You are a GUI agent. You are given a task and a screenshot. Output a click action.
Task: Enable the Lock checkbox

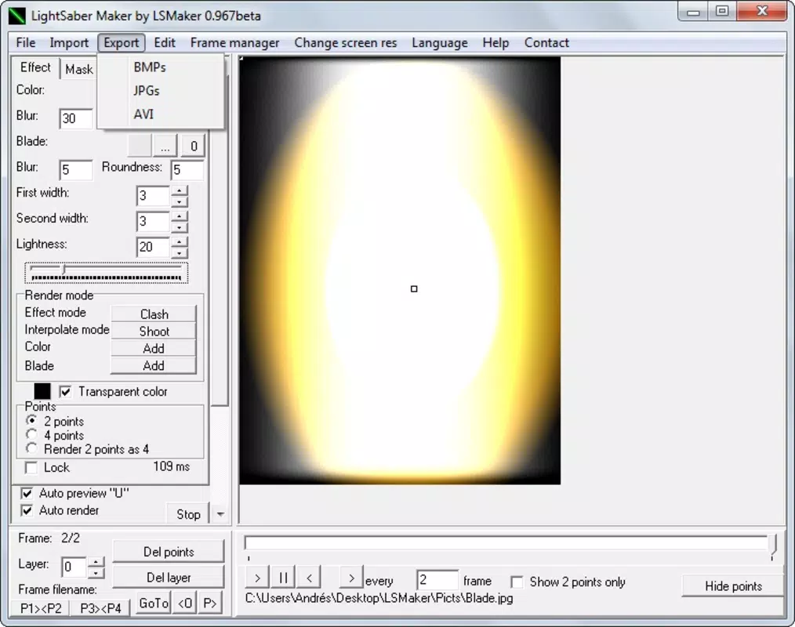click(31, 467)
